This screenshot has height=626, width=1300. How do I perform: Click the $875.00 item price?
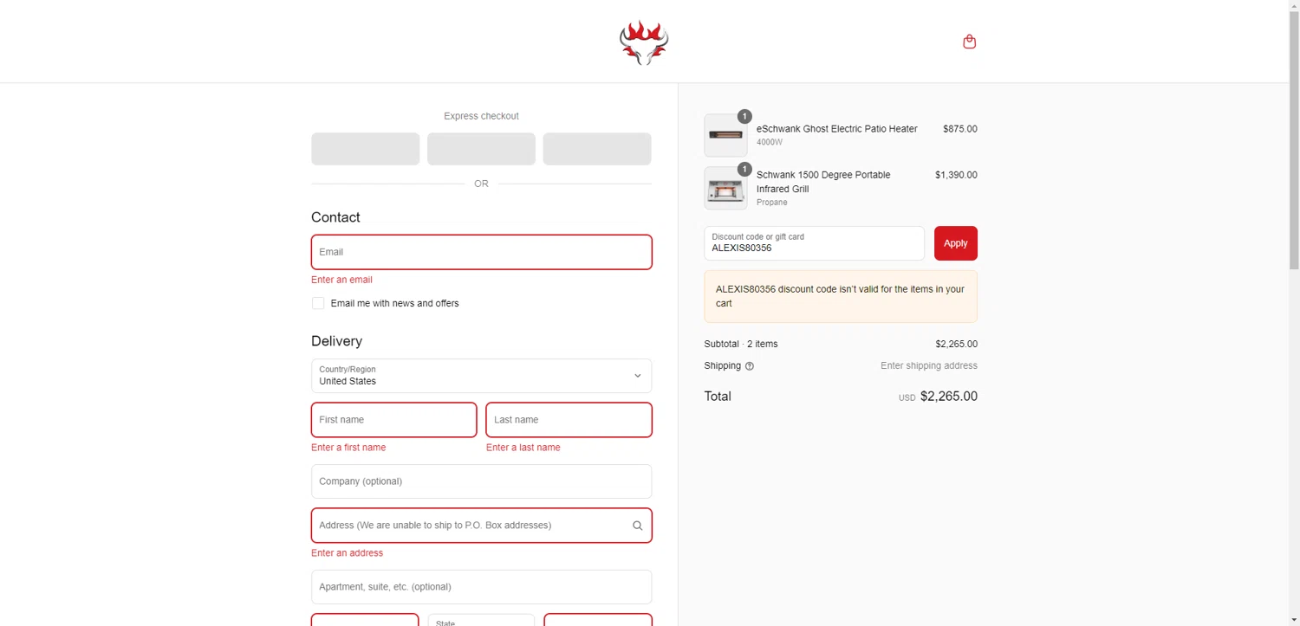pos(959,129)
